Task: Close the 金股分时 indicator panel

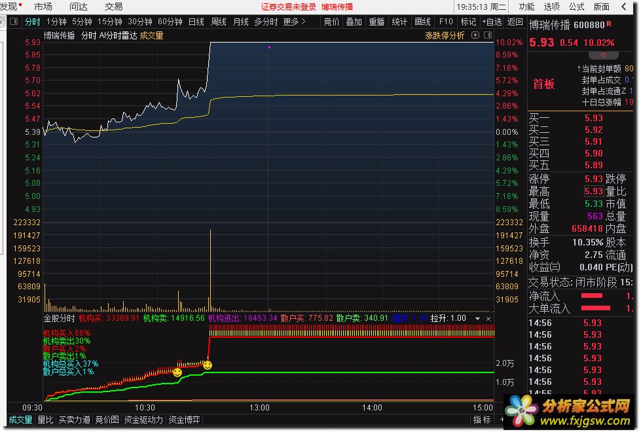Action: click(488, 318)
